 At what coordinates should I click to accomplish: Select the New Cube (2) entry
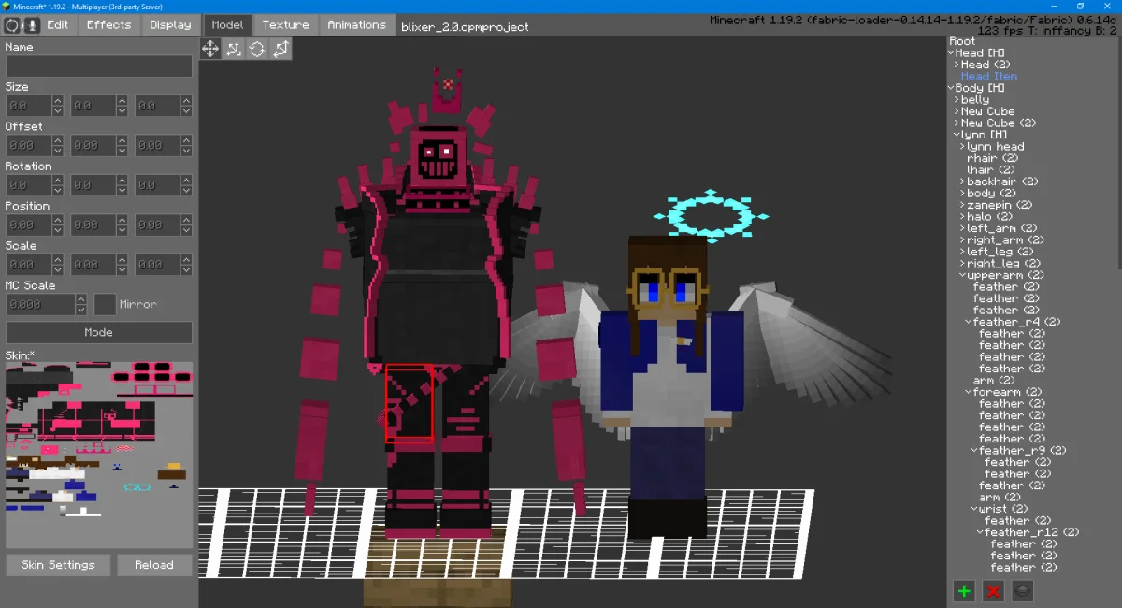[999, 123]
